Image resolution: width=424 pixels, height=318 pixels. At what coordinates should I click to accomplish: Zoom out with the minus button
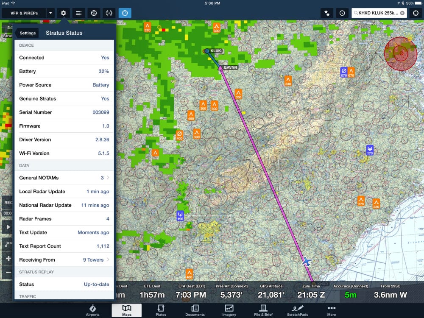(x=8, y=272)
